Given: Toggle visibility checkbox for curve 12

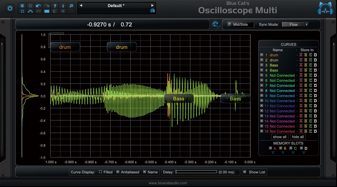Looking at the screenshot, I should click(262, 111).
